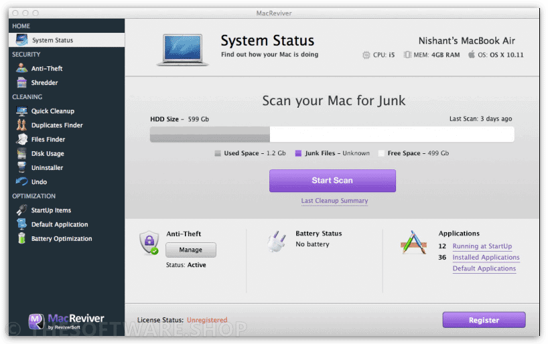Screen dimensions: 548x344
Task: Click the Undo arrow icon
Action: 21,181
